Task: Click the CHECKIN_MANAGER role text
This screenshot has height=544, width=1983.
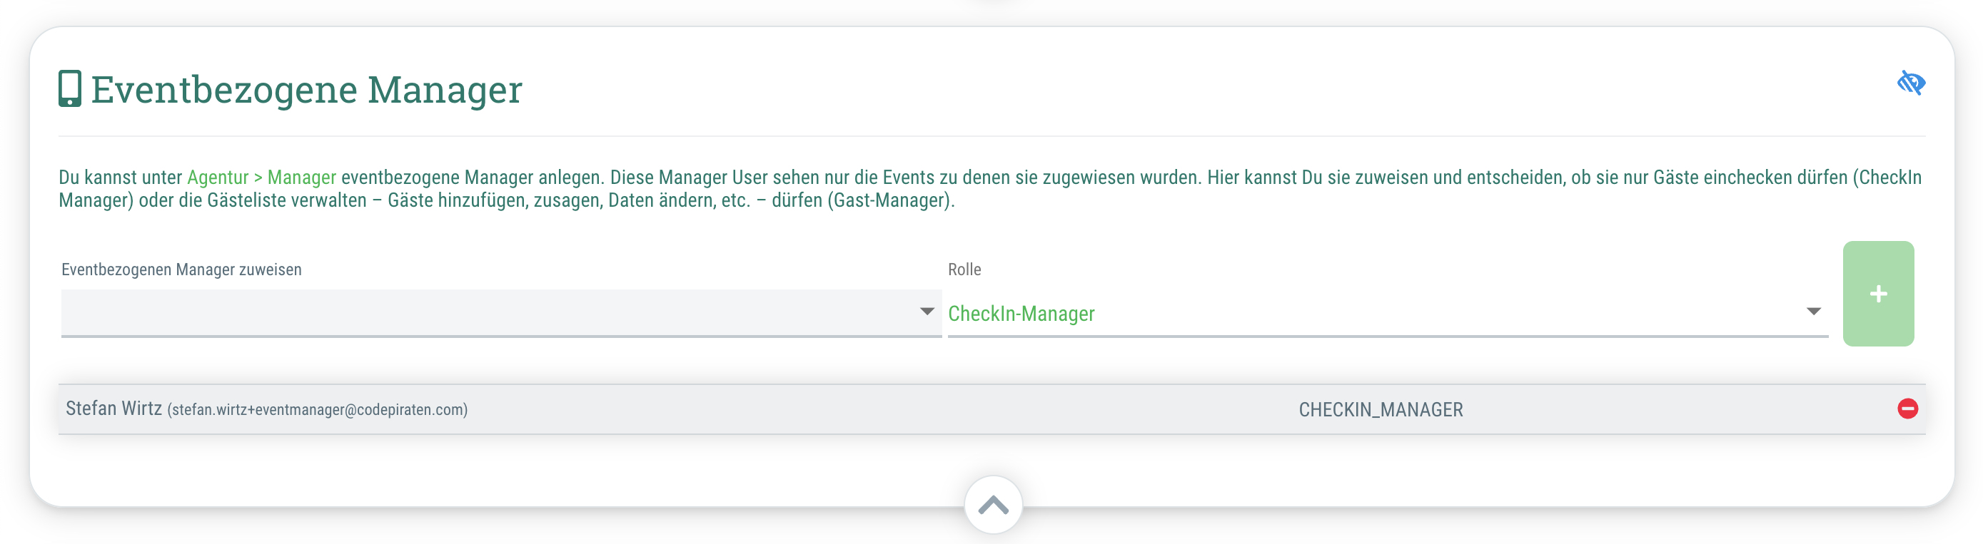Action: pos(1381,409)
